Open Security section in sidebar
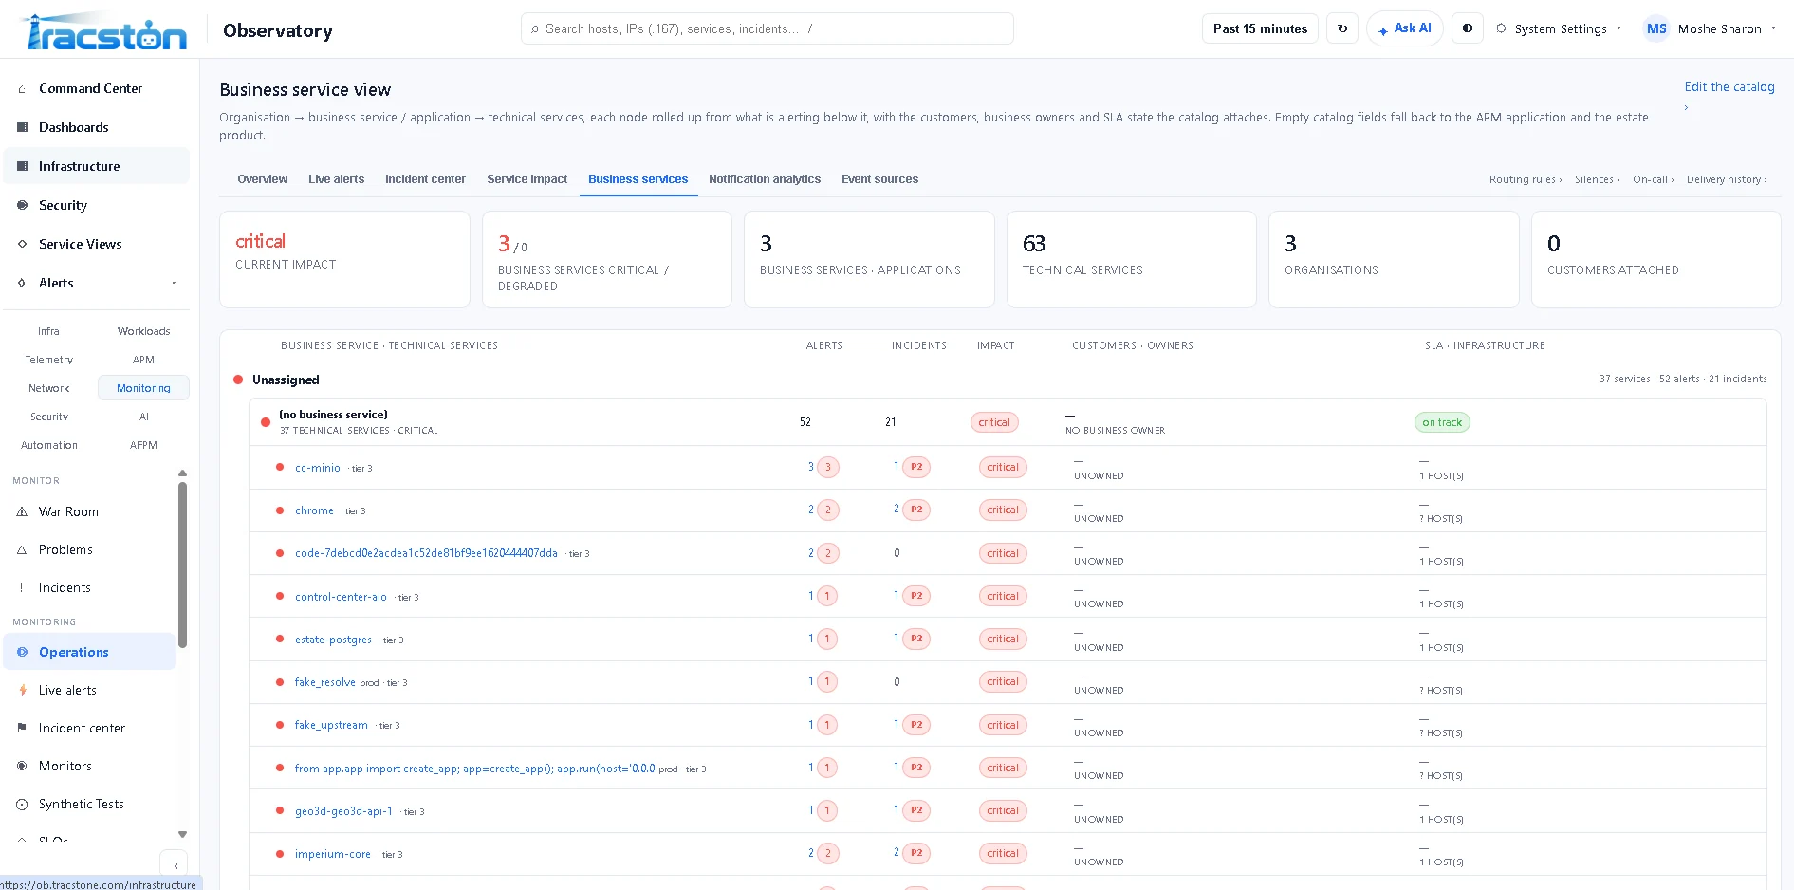1794x890 pixels. tap(96, 205)
